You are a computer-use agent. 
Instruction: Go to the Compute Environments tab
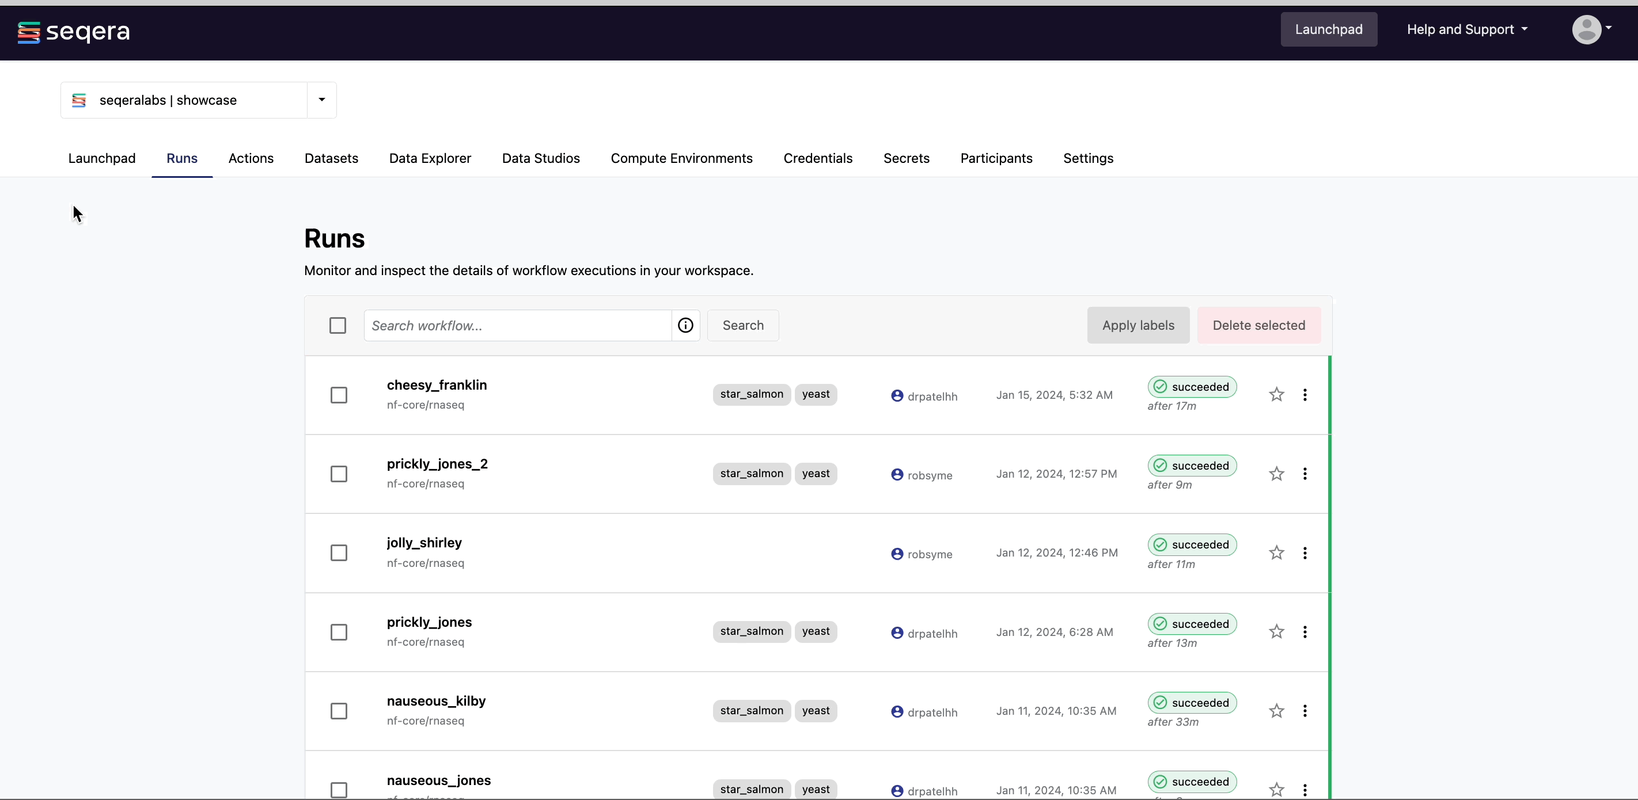tap(681, 158)
